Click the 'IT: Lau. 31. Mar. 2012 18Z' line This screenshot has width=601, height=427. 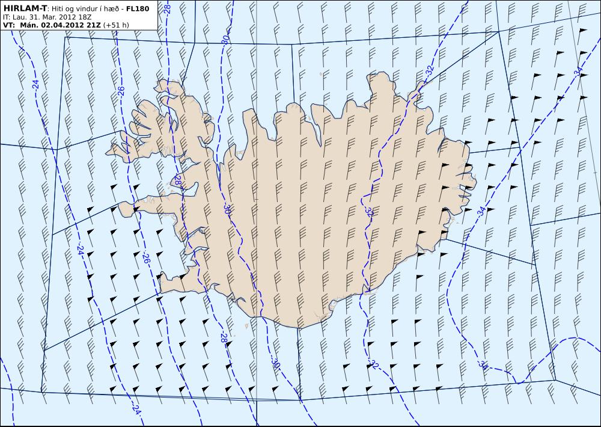47,17
